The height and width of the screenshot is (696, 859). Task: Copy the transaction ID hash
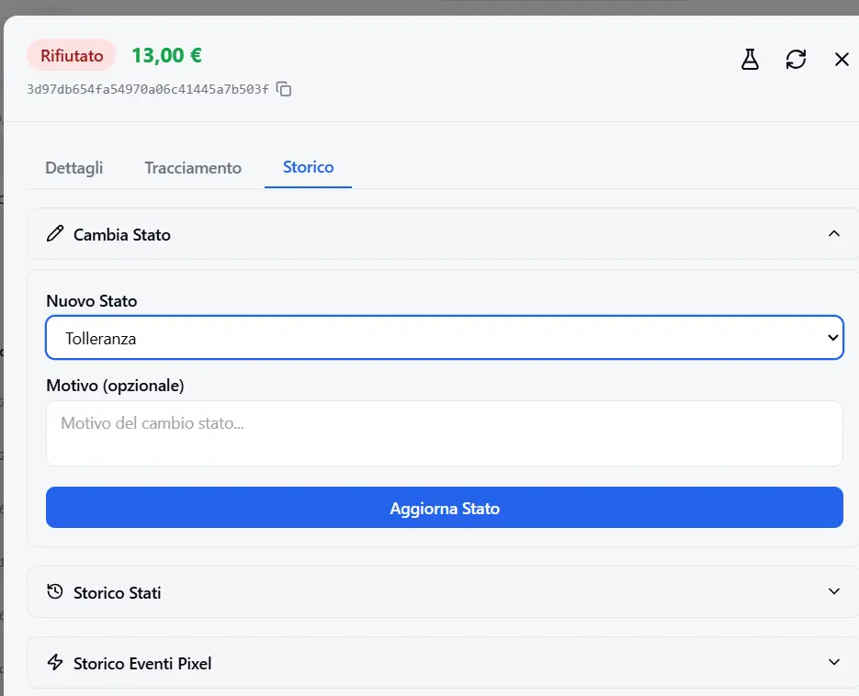284,89
